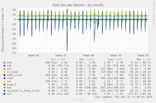Click the Week 48 axis label

coord(88,56)
